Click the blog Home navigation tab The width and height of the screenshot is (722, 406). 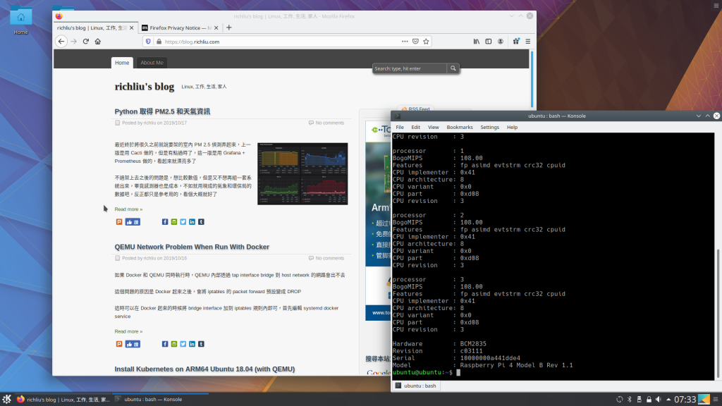(122, 63)
